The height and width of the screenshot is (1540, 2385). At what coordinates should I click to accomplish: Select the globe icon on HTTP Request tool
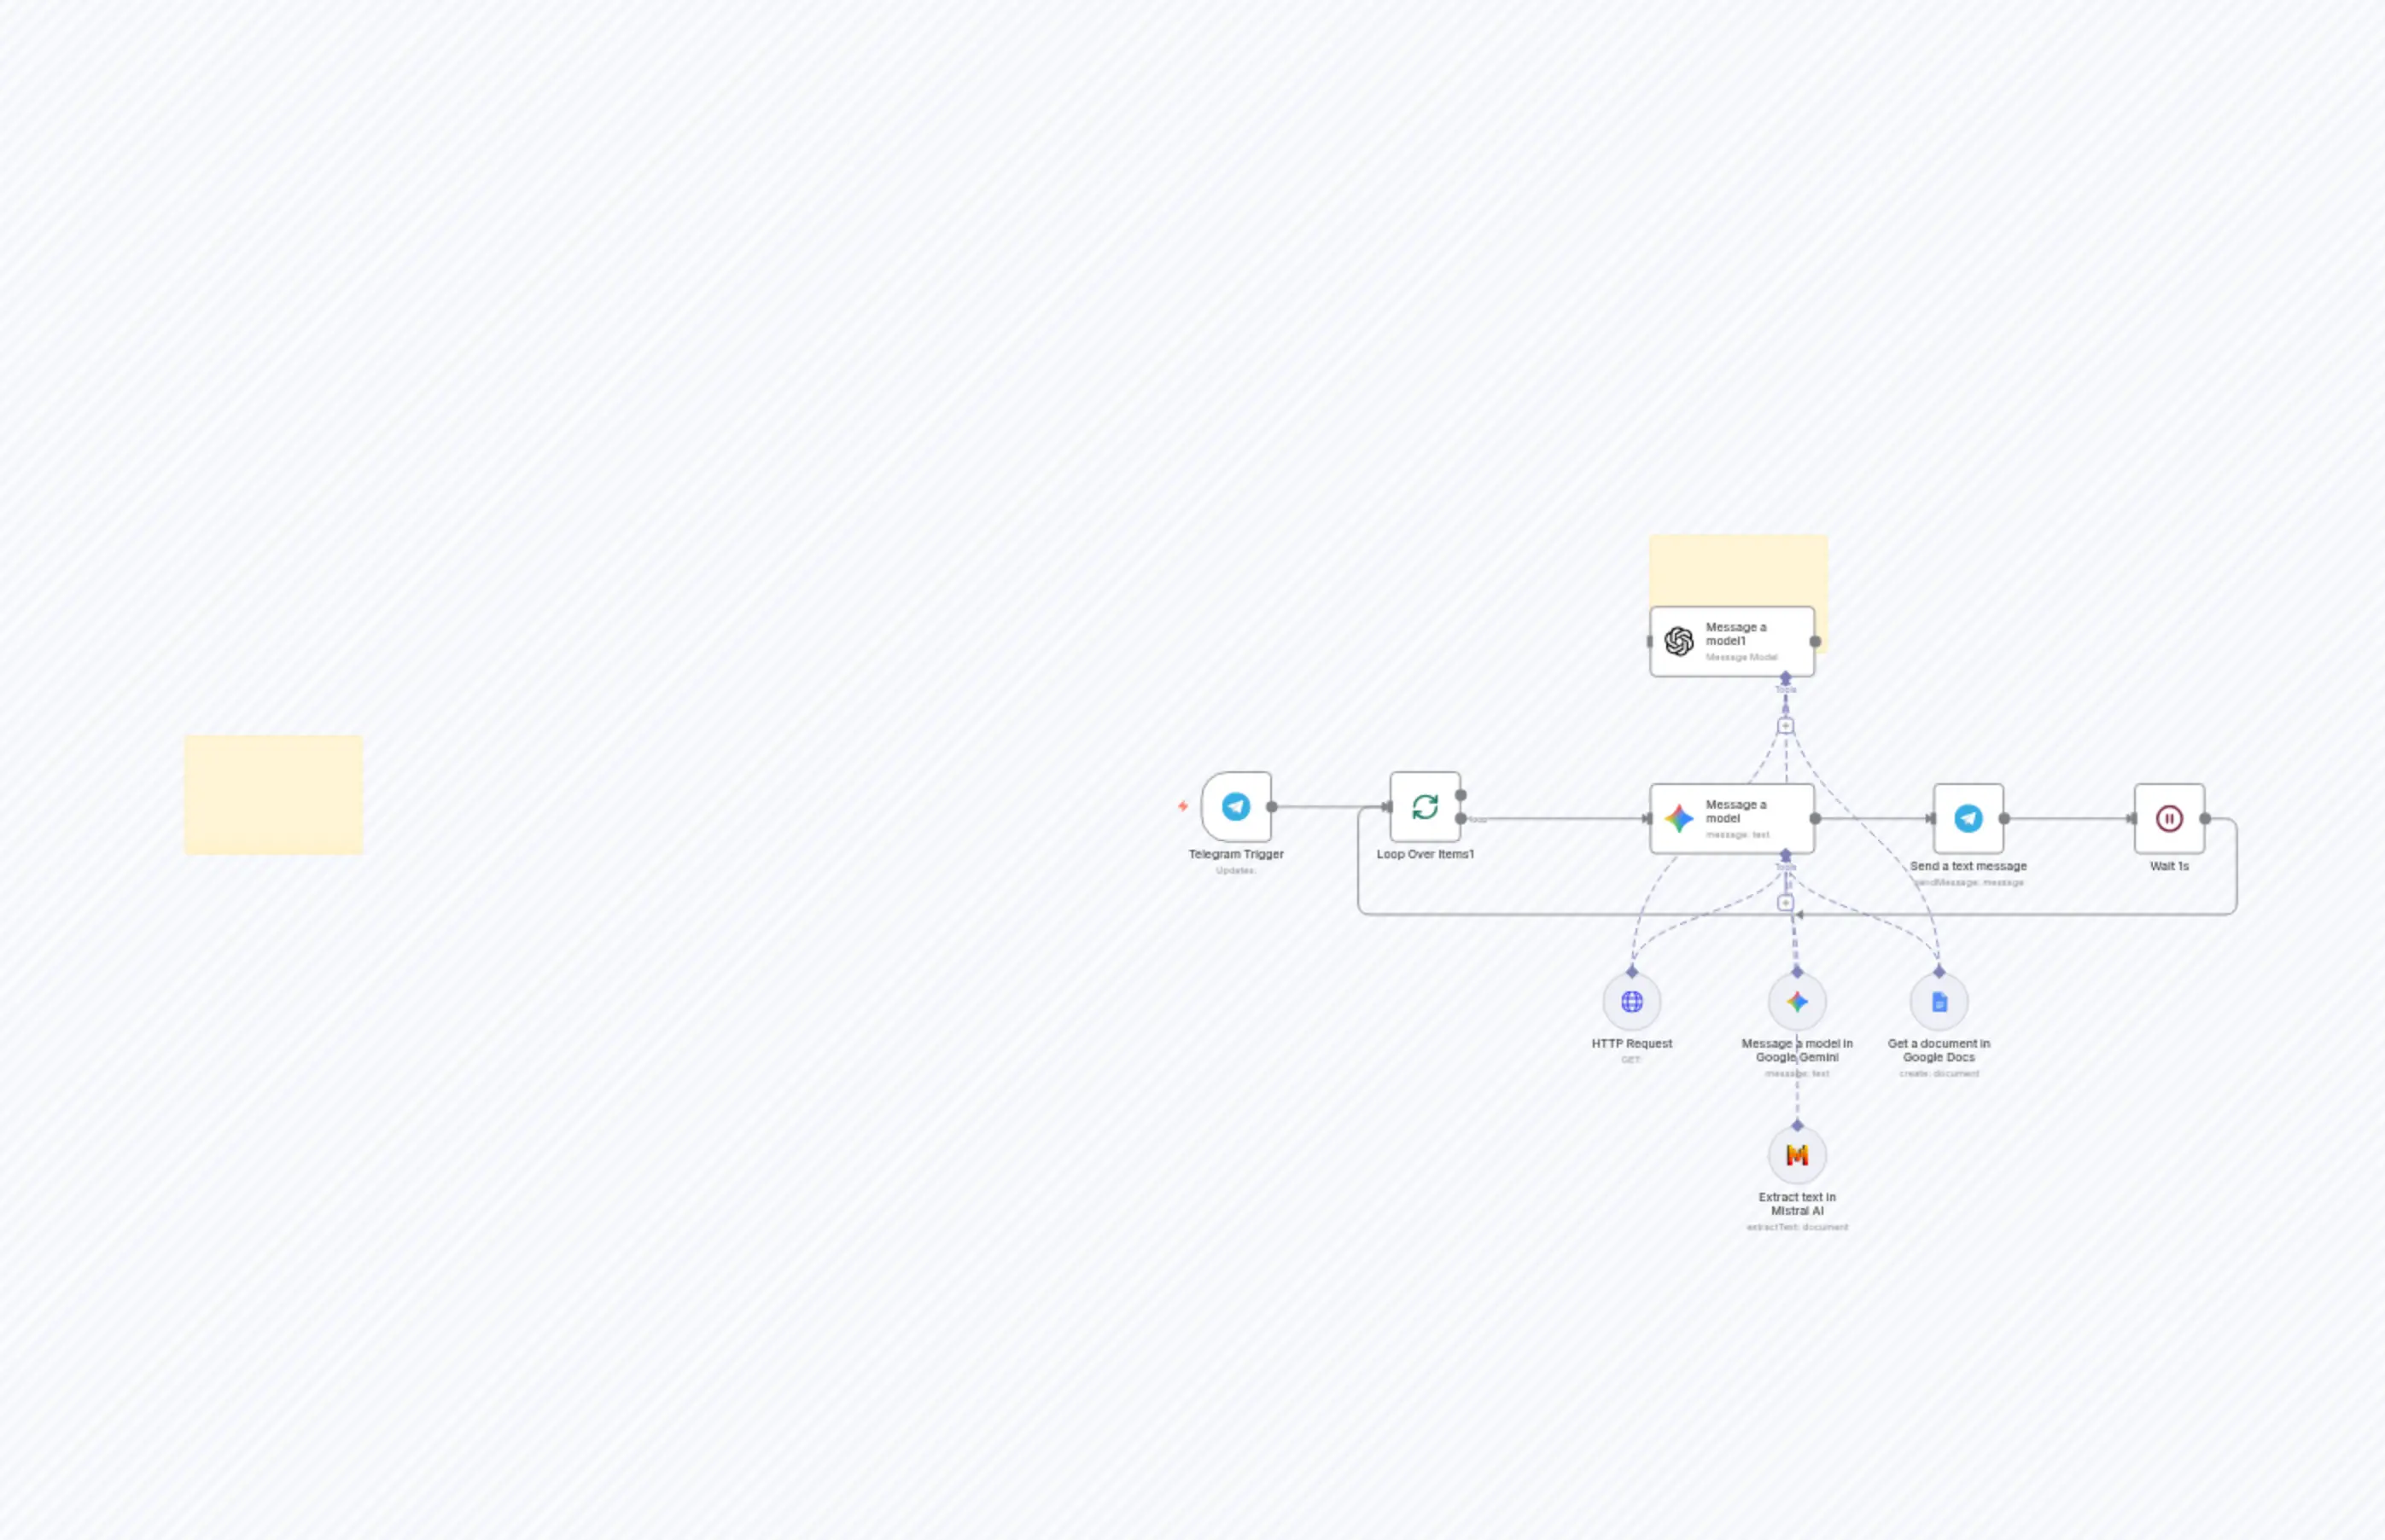coord(1631,1001)
